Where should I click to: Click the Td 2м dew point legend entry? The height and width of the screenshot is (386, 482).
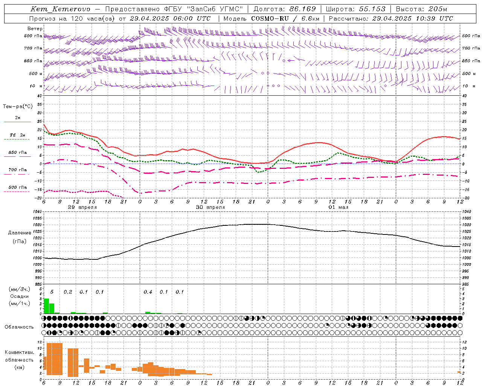pos(18,135)
